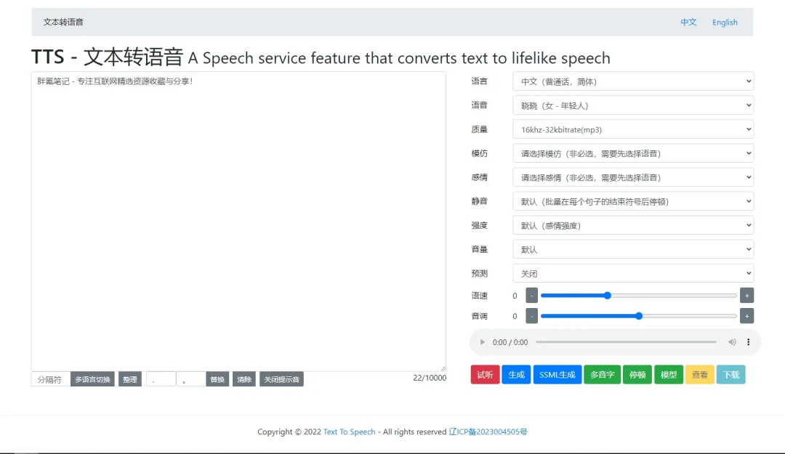
Task: Click the red 试听 button
Action: pos(485,375)
